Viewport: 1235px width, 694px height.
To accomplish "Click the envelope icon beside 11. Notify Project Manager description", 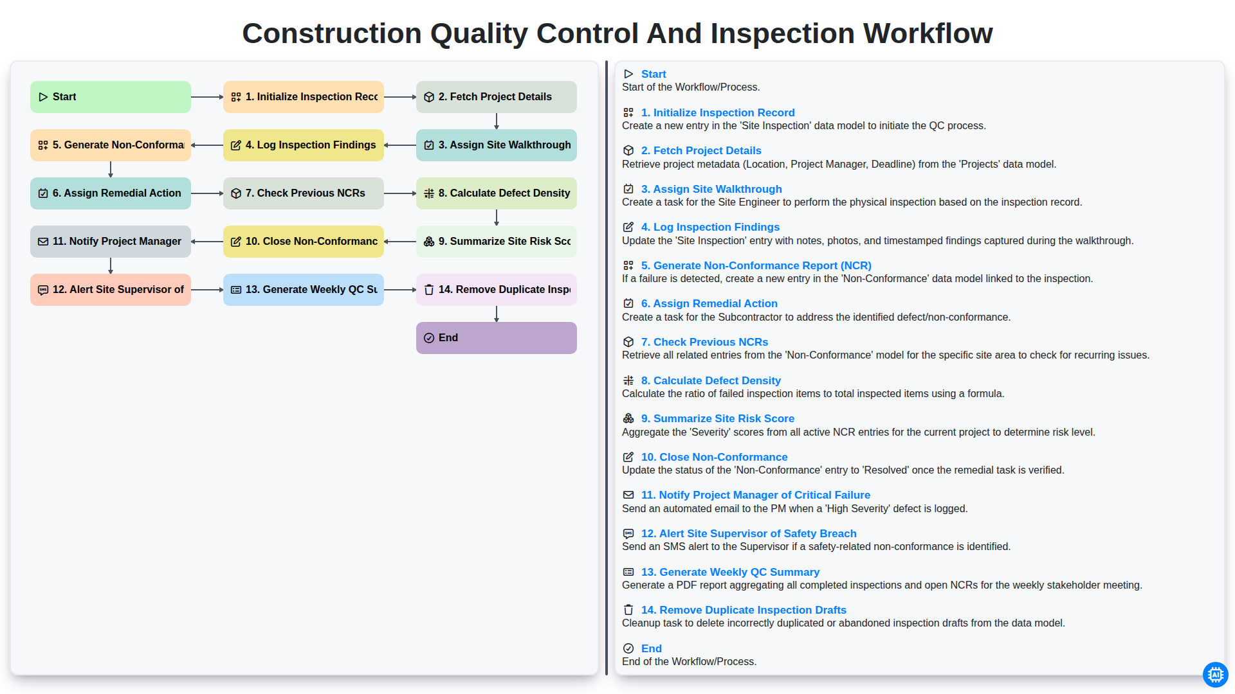I will pyautogui.click(x=628, y=495).
